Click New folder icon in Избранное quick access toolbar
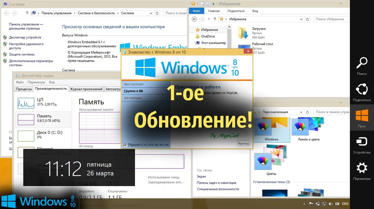The width and height of the screenshot is (374, 209). pos(208,4)
